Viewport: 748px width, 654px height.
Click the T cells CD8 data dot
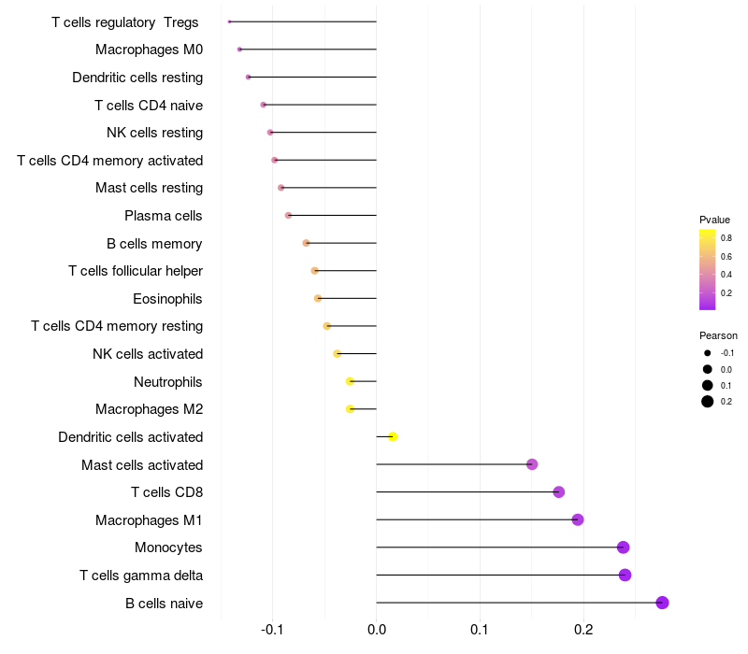point(558,492)
